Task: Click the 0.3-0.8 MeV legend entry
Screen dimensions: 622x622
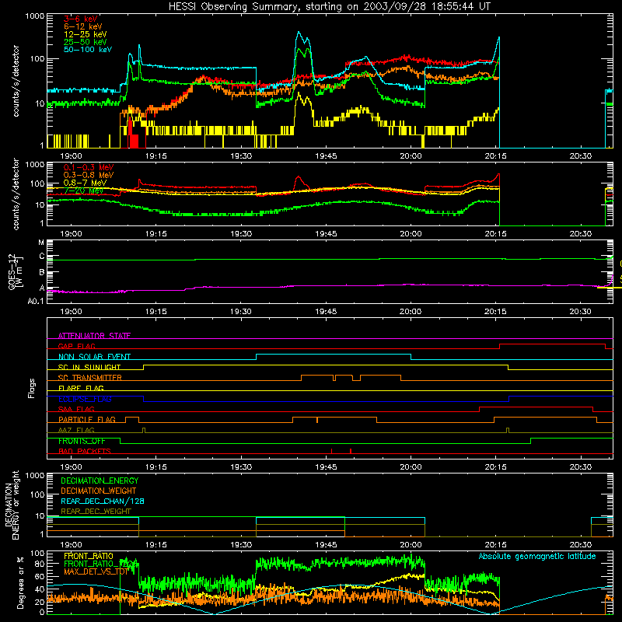Action: click(89, 176)
